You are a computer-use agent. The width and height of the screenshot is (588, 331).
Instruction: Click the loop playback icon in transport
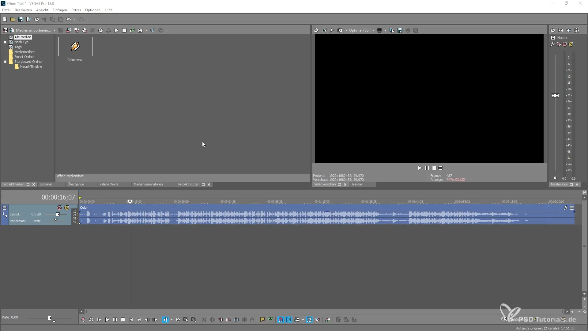point(91,320)
